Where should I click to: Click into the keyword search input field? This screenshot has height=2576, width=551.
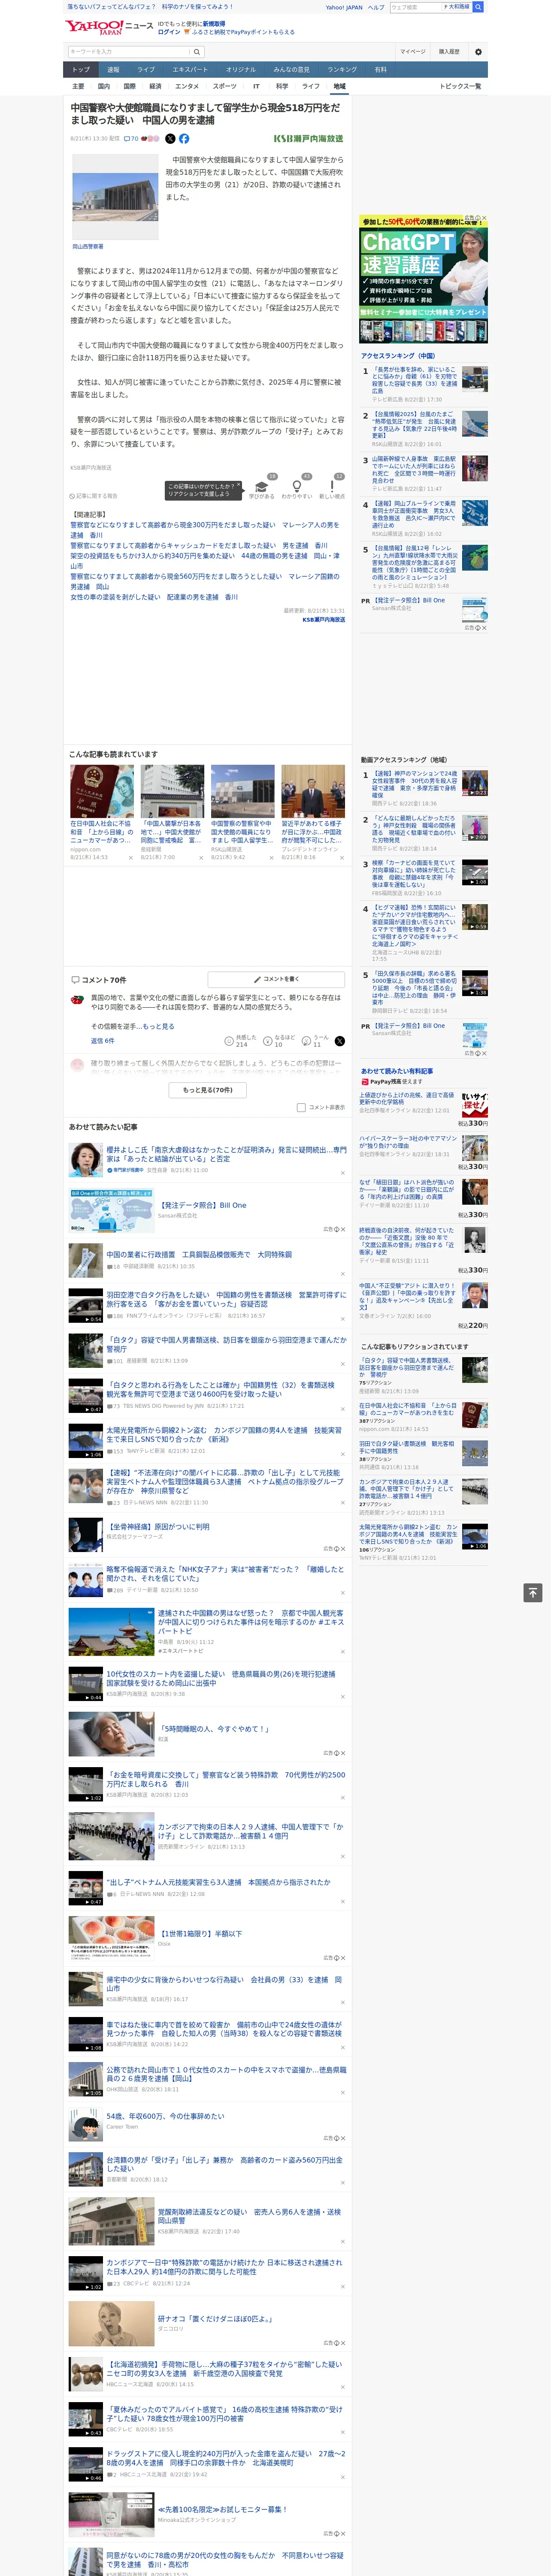tap(129, 52)
